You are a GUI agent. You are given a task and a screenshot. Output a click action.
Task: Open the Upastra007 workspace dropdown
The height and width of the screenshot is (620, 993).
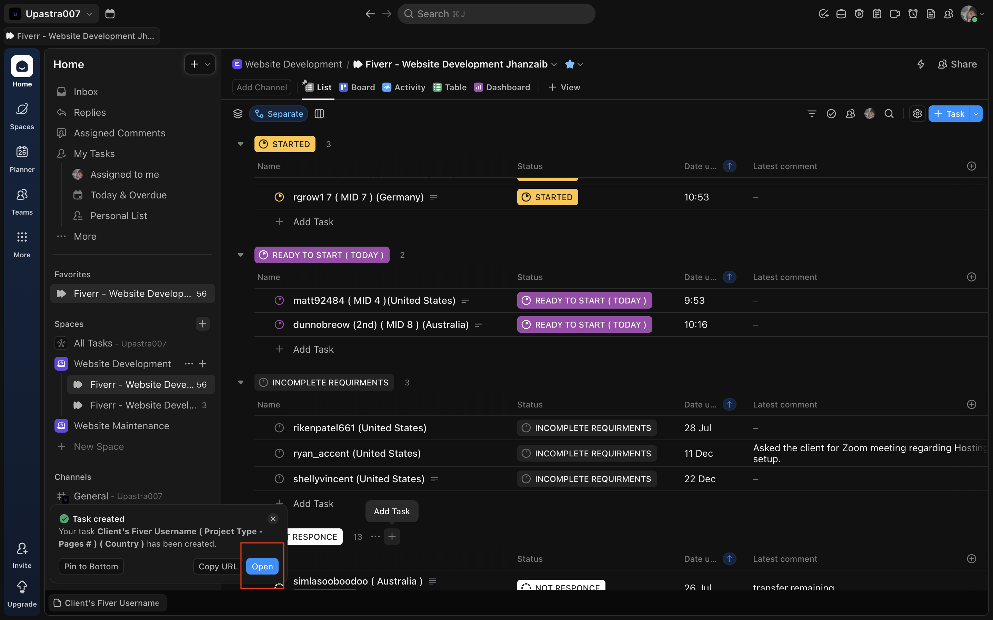tap(52, 14)
